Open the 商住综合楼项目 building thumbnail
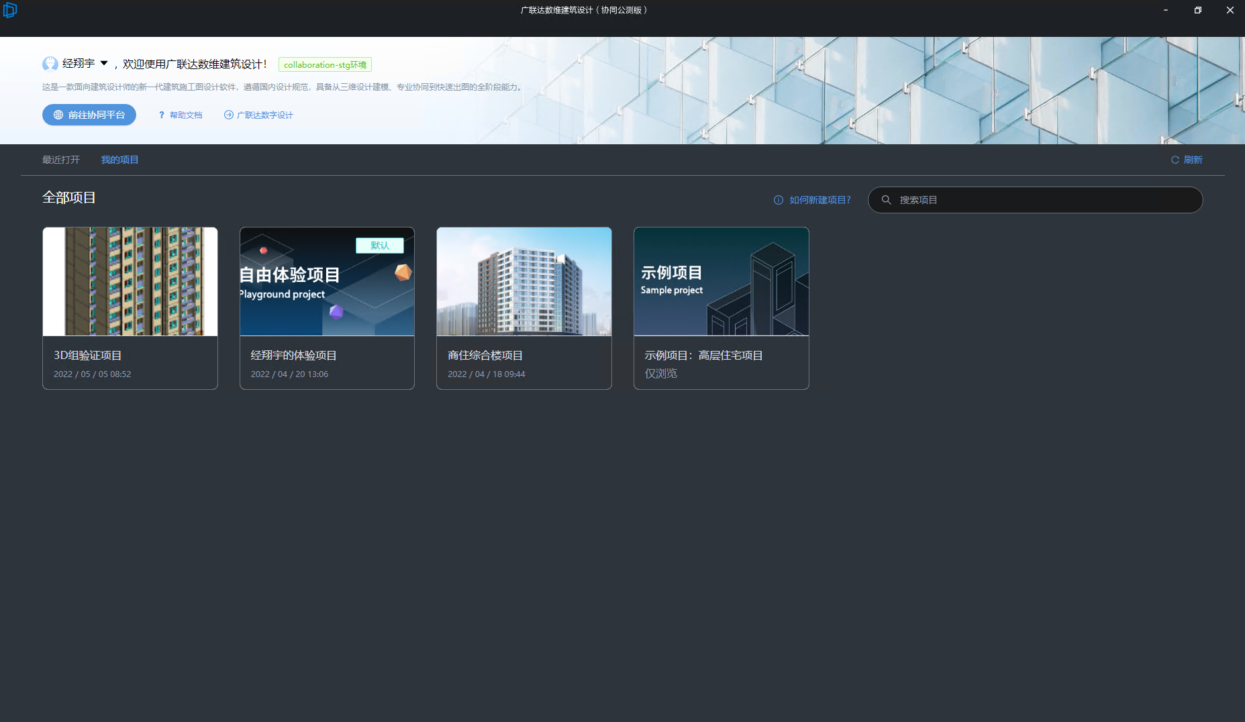 tap(524, 281)
